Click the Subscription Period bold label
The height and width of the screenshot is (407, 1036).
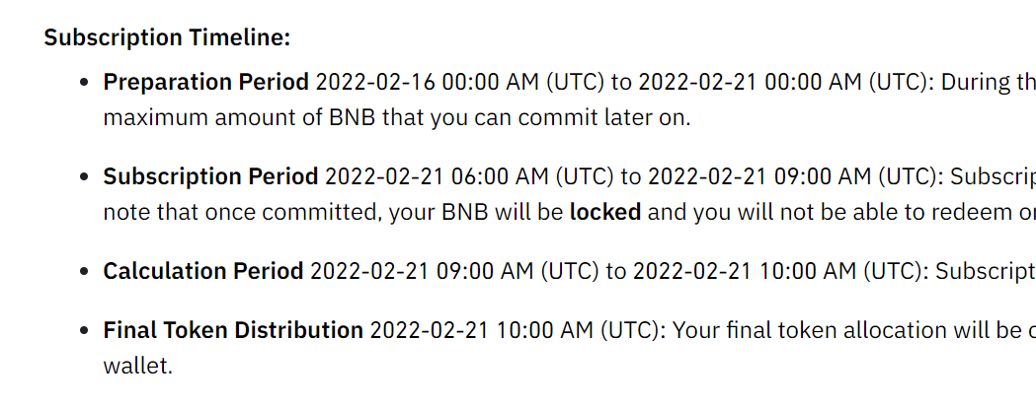coord(210,176)
